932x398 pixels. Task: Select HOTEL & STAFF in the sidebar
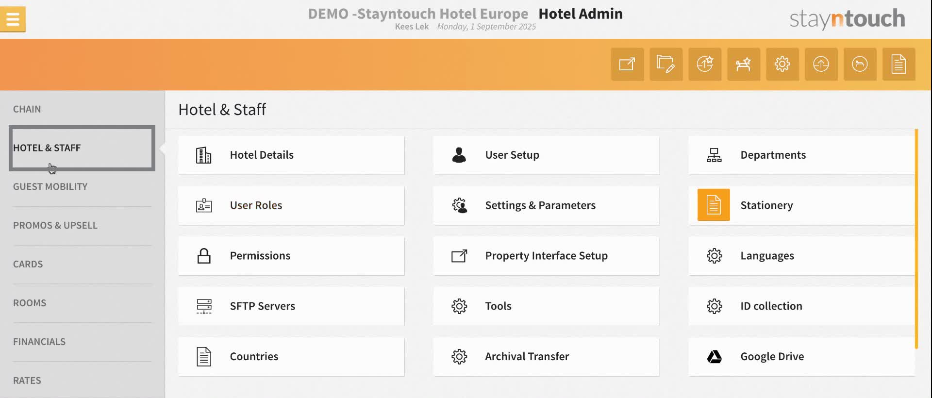(82, 148)
